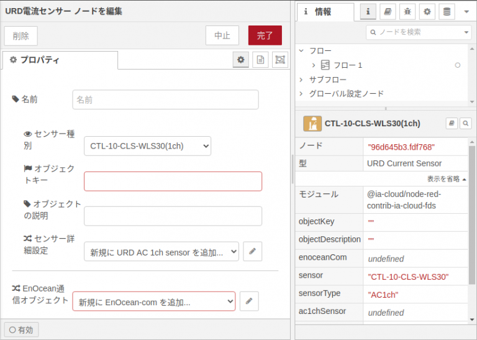
Task: Open the debug bug icon tab
Action: (x=407, y=12)
